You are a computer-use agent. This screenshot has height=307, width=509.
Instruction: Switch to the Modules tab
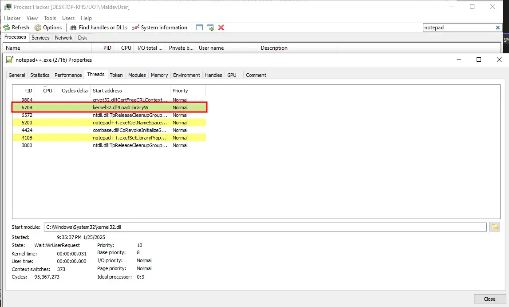coord(137,75)
